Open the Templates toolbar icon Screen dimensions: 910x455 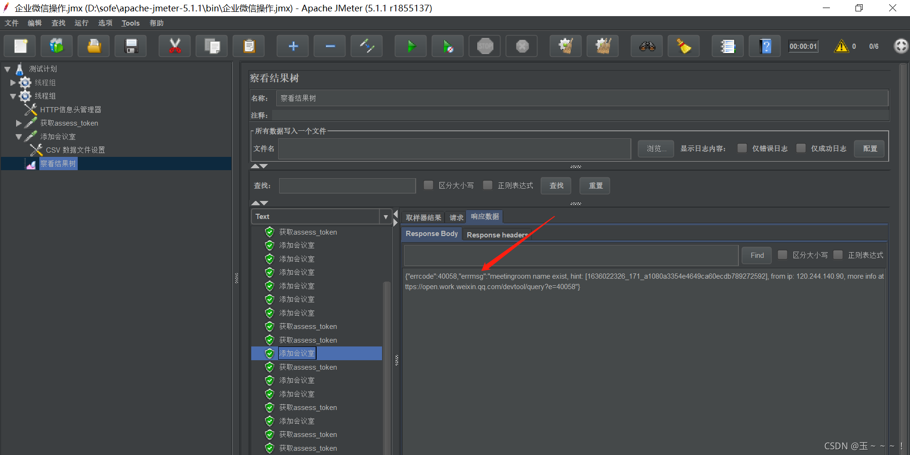pyautogui.click(x=57, y=46)
